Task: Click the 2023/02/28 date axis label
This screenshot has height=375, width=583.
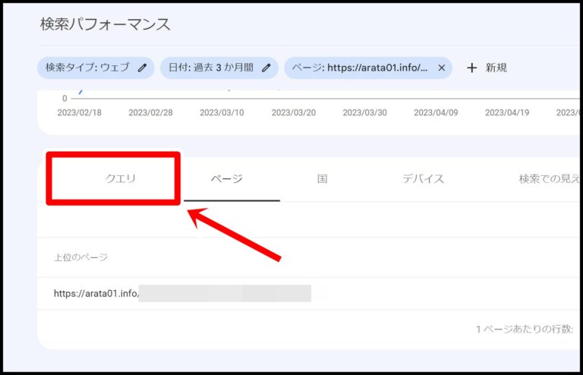Action: point(150,112)
